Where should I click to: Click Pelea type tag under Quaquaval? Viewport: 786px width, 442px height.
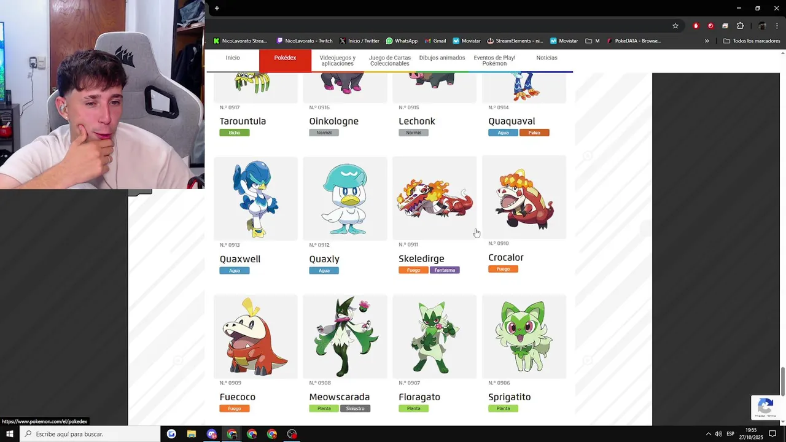click(534, 133)
